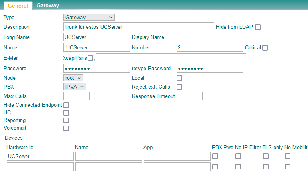Image resolution: width=308 pixels, height=181 pixels.
Task: Toggle Hide Connected Endpoint checkbox
Action: coord(66,105)
